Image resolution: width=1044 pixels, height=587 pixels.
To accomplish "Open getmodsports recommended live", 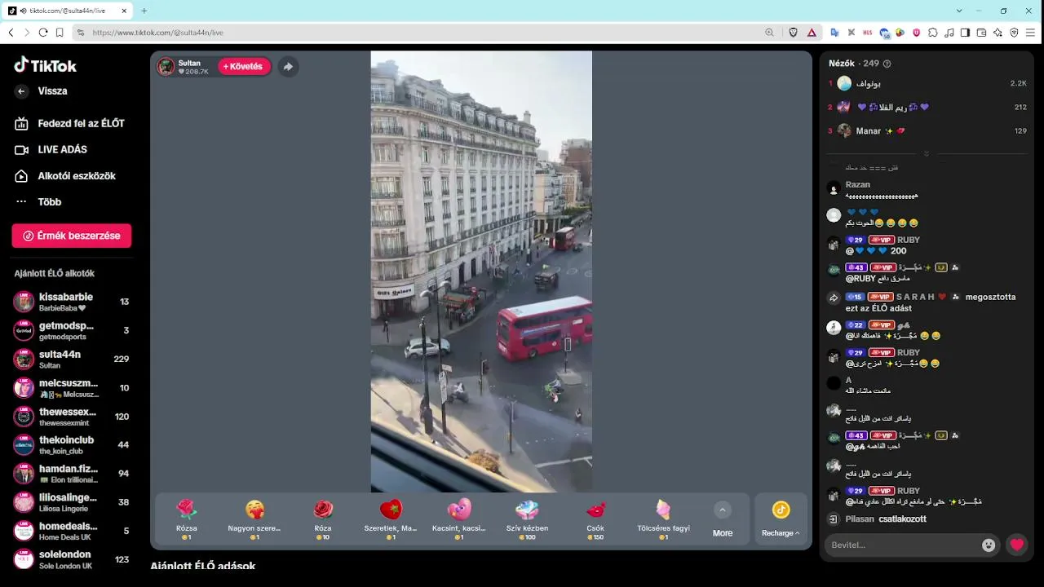I will (x=72, y=330).
